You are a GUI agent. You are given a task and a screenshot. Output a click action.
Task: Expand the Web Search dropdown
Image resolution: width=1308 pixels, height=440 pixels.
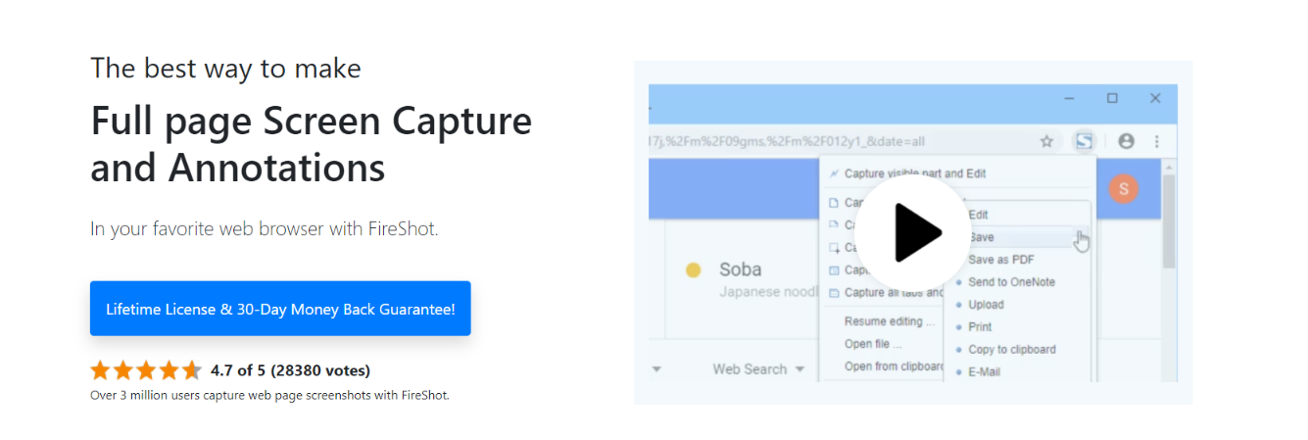(x=758, y=369)
